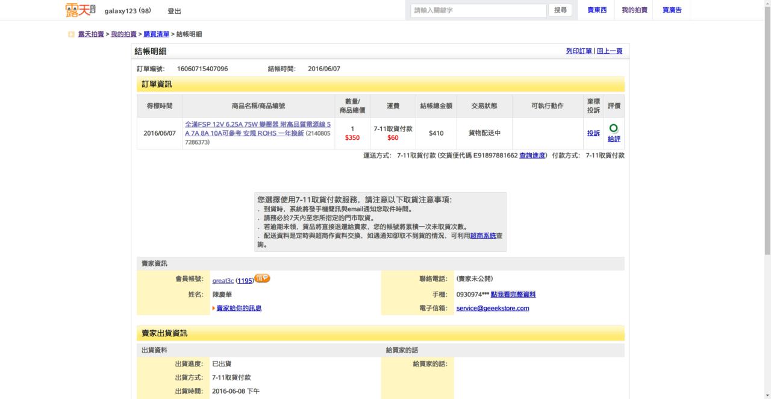Click the Ruten 露天 logo
771x399 pixels.
(80, 10)
